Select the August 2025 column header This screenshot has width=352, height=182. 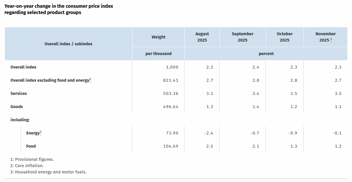pyautogui.click(x=202, y=37)
